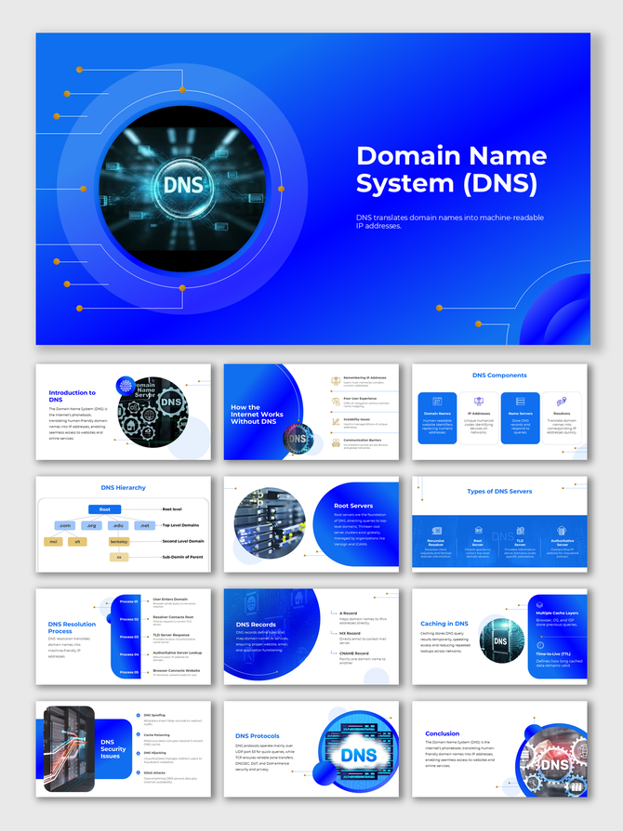Click the 'Authoritative Server Lookup' step text
The height and width of the screenshot is (831, 623).
pyautogui.click(x=177, y=653)
